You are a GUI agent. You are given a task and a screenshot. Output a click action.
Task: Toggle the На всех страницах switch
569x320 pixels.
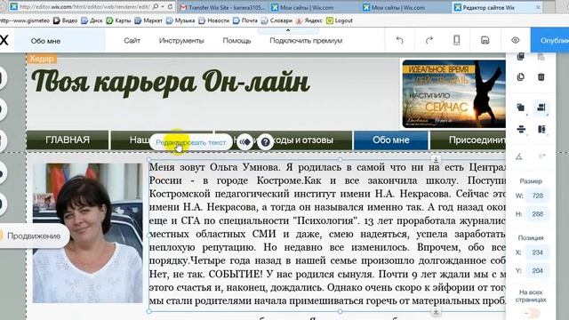click(531, 313)
